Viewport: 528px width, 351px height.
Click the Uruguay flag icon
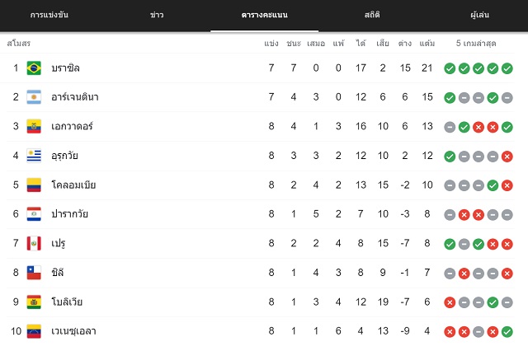point(34,156)
